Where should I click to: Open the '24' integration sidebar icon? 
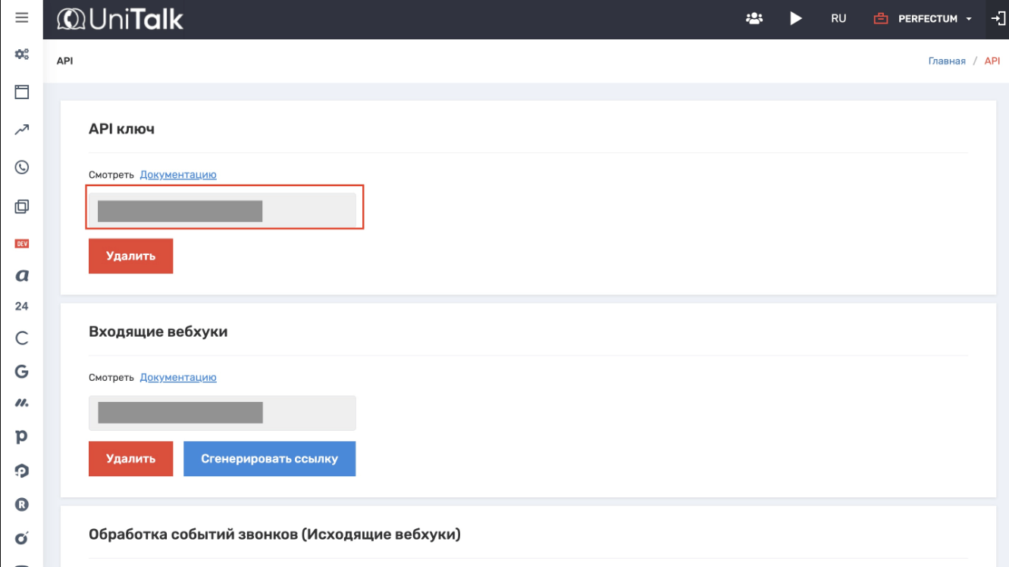click(x=22, y=307)
